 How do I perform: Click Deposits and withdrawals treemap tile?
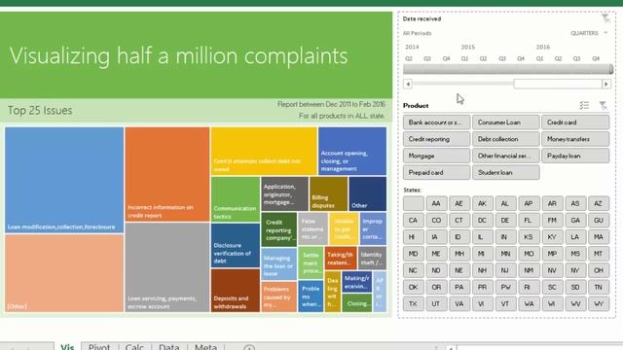(236, 291)
